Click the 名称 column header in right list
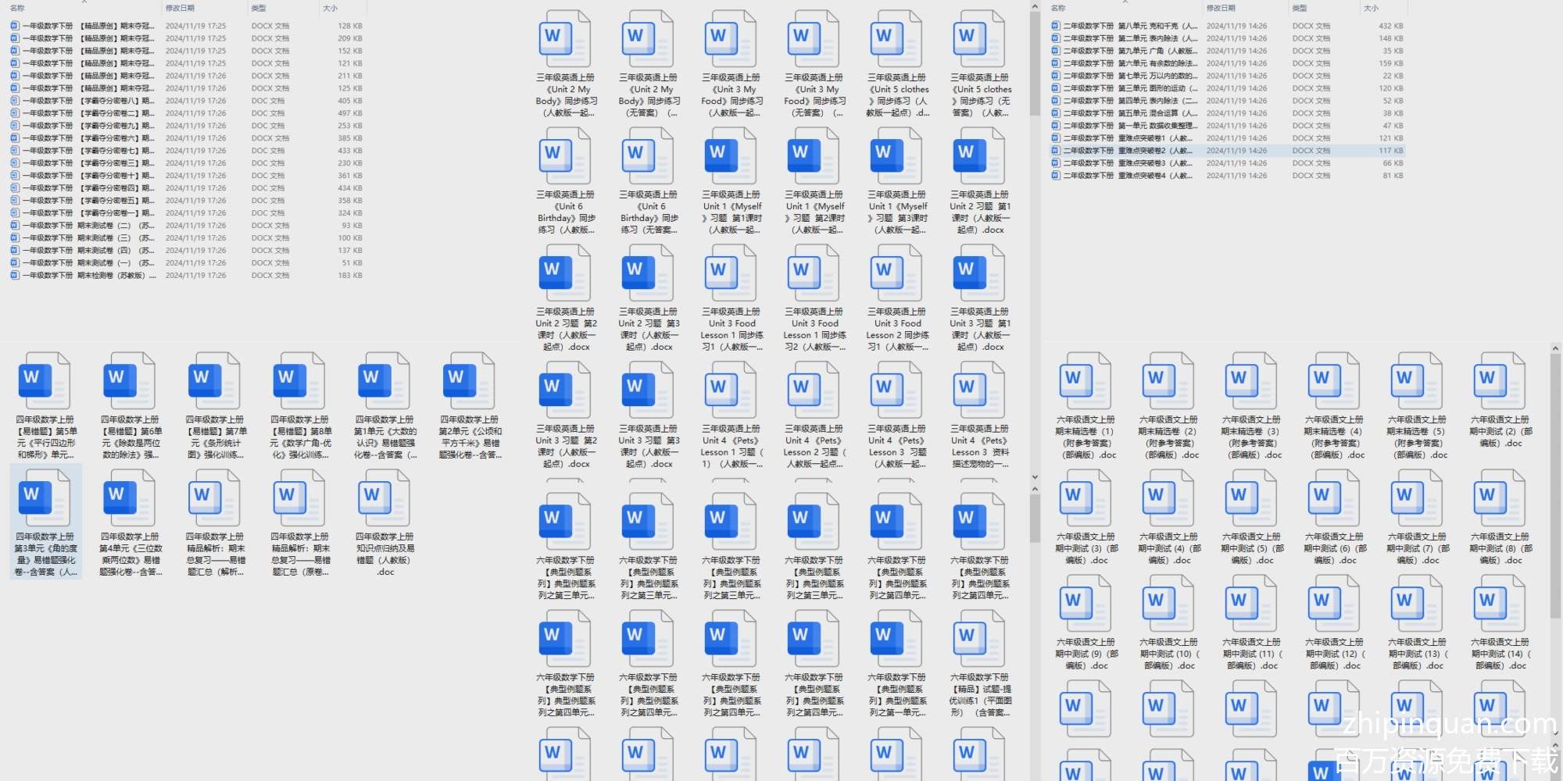This screenshot has height=781, width=1563. click(x=1058, y=8)
